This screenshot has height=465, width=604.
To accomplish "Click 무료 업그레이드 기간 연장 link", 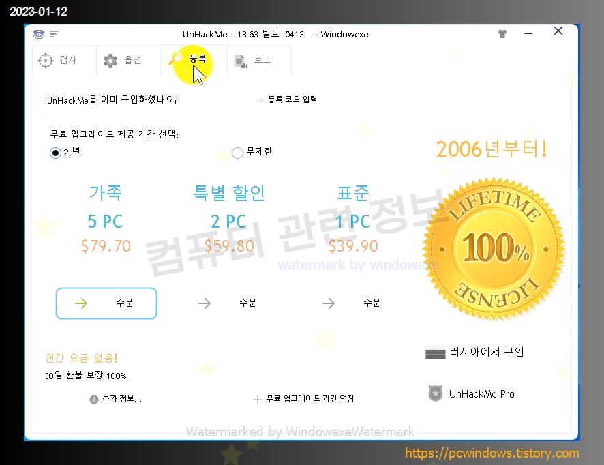I will tap(310, 399).
